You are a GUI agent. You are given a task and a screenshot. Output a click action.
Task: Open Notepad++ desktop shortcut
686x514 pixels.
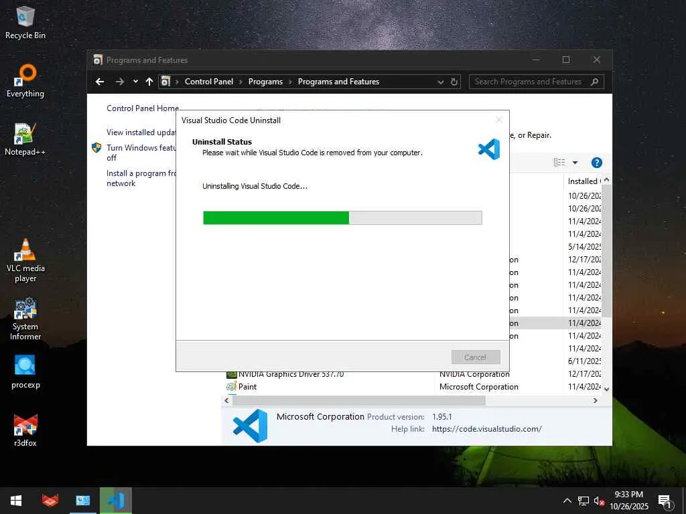pyautogui.click(x=25, y=139)
